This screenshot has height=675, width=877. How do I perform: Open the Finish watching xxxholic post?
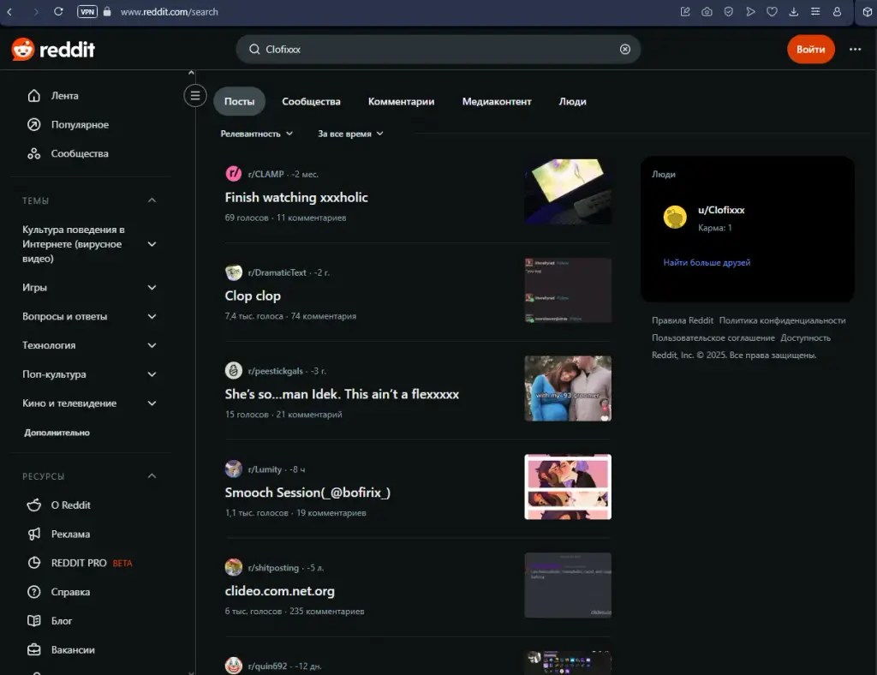click(x=296, y=197)
